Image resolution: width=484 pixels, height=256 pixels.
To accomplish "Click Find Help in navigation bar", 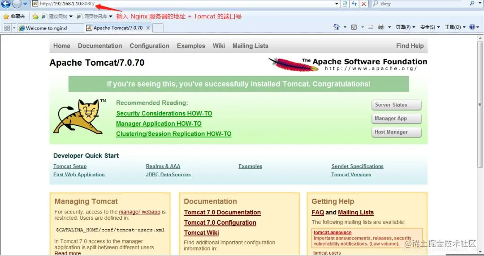I will tap(410, 46).
